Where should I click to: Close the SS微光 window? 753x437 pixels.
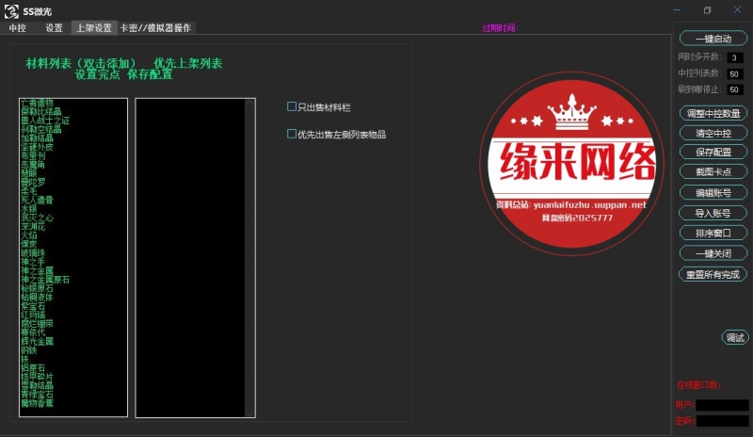(x=737, y=10)
